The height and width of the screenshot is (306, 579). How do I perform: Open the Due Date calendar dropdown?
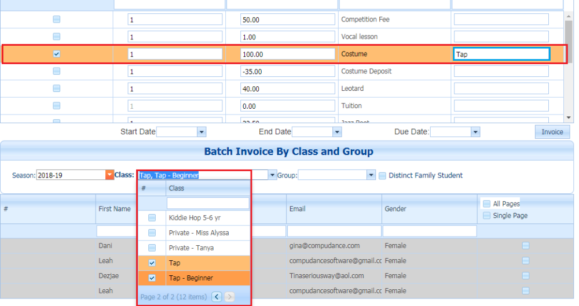click(475, 132)
